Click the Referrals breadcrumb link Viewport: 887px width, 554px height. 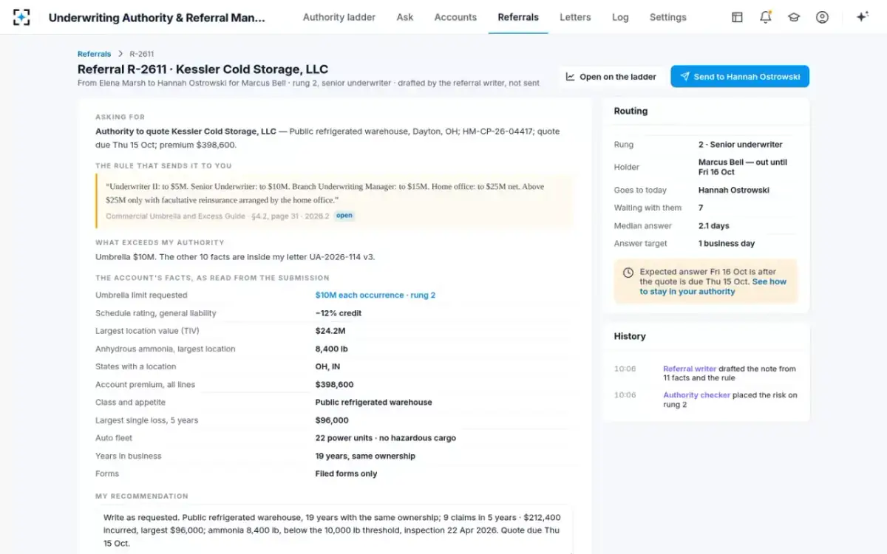coord(94,54)
